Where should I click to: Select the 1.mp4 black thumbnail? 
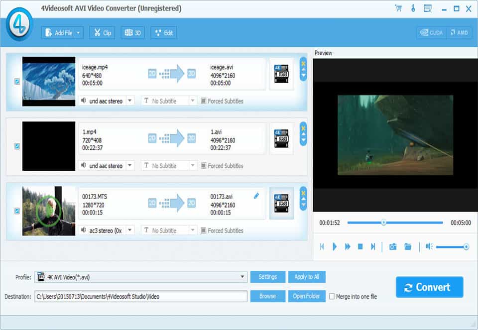pos(49,146)
